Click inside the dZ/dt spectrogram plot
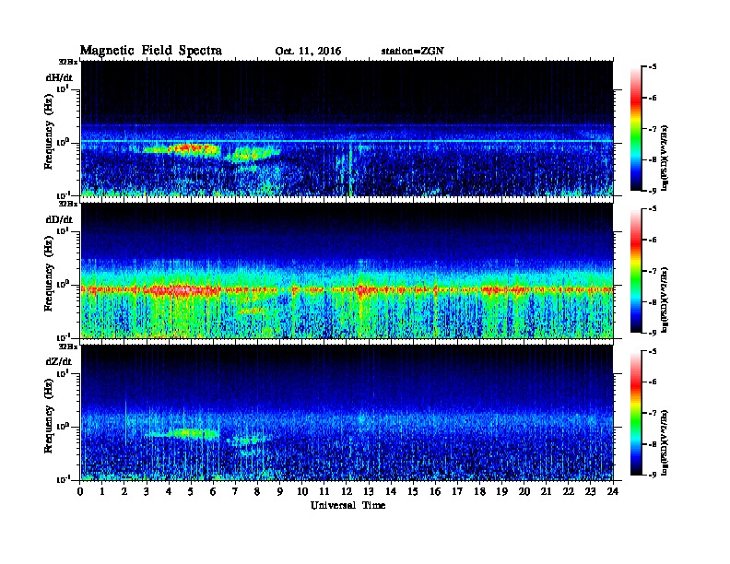Screen dimensions: 730x564 pos(347,413)
